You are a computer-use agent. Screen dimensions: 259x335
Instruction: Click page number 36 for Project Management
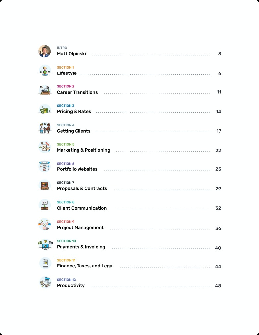click(218, 228)
